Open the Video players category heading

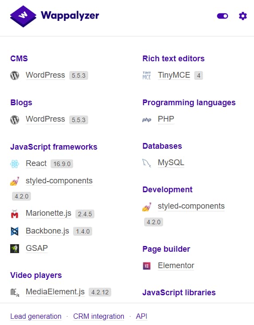(x=36, y=275)
